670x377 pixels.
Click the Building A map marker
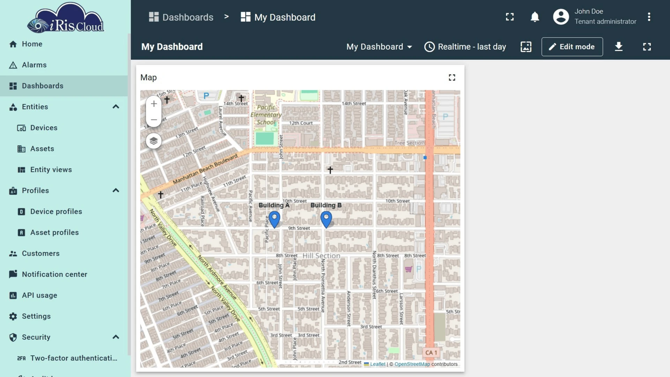274,220
